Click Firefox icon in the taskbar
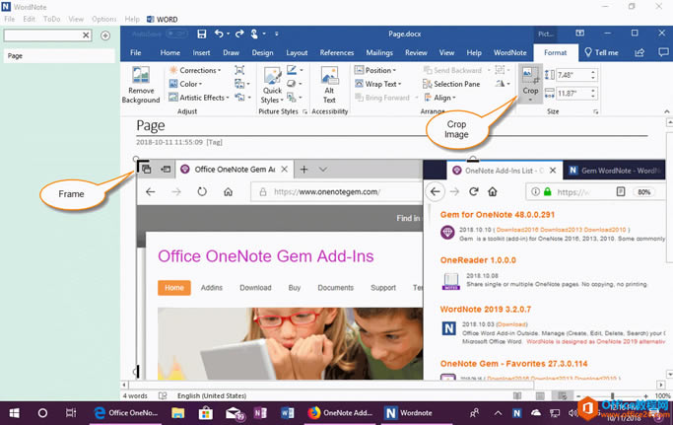Screen dimensions: 673x425 tap(314, 412)
